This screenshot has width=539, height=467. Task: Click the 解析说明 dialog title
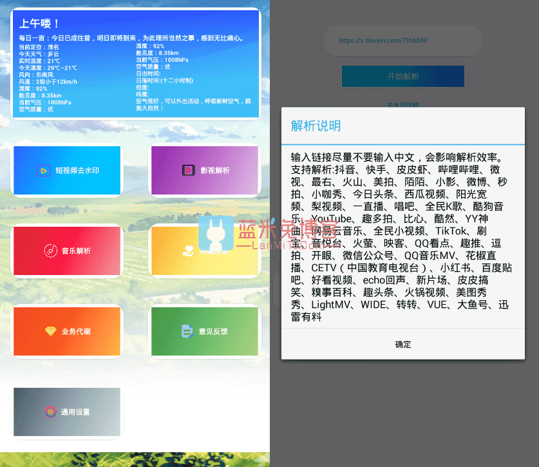[x=316, y=126]
